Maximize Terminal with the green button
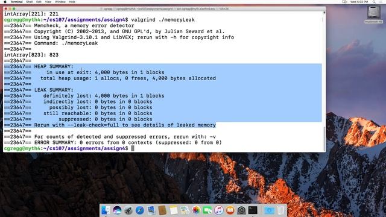 (x=14, y=8)
